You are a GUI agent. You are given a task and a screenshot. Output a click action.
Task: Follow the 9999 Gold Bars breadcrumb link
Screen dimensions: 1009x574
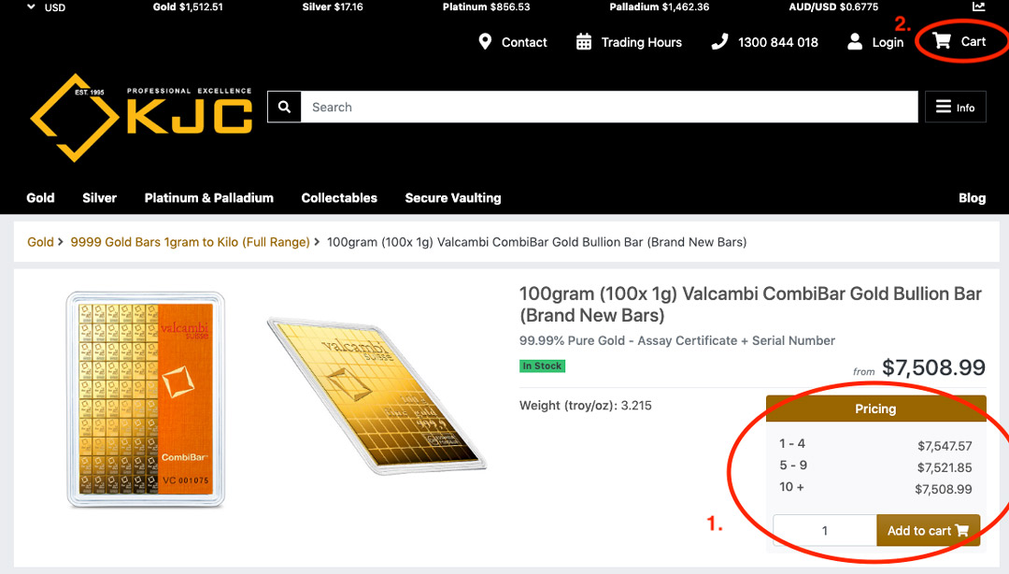(x=190, y=242)
